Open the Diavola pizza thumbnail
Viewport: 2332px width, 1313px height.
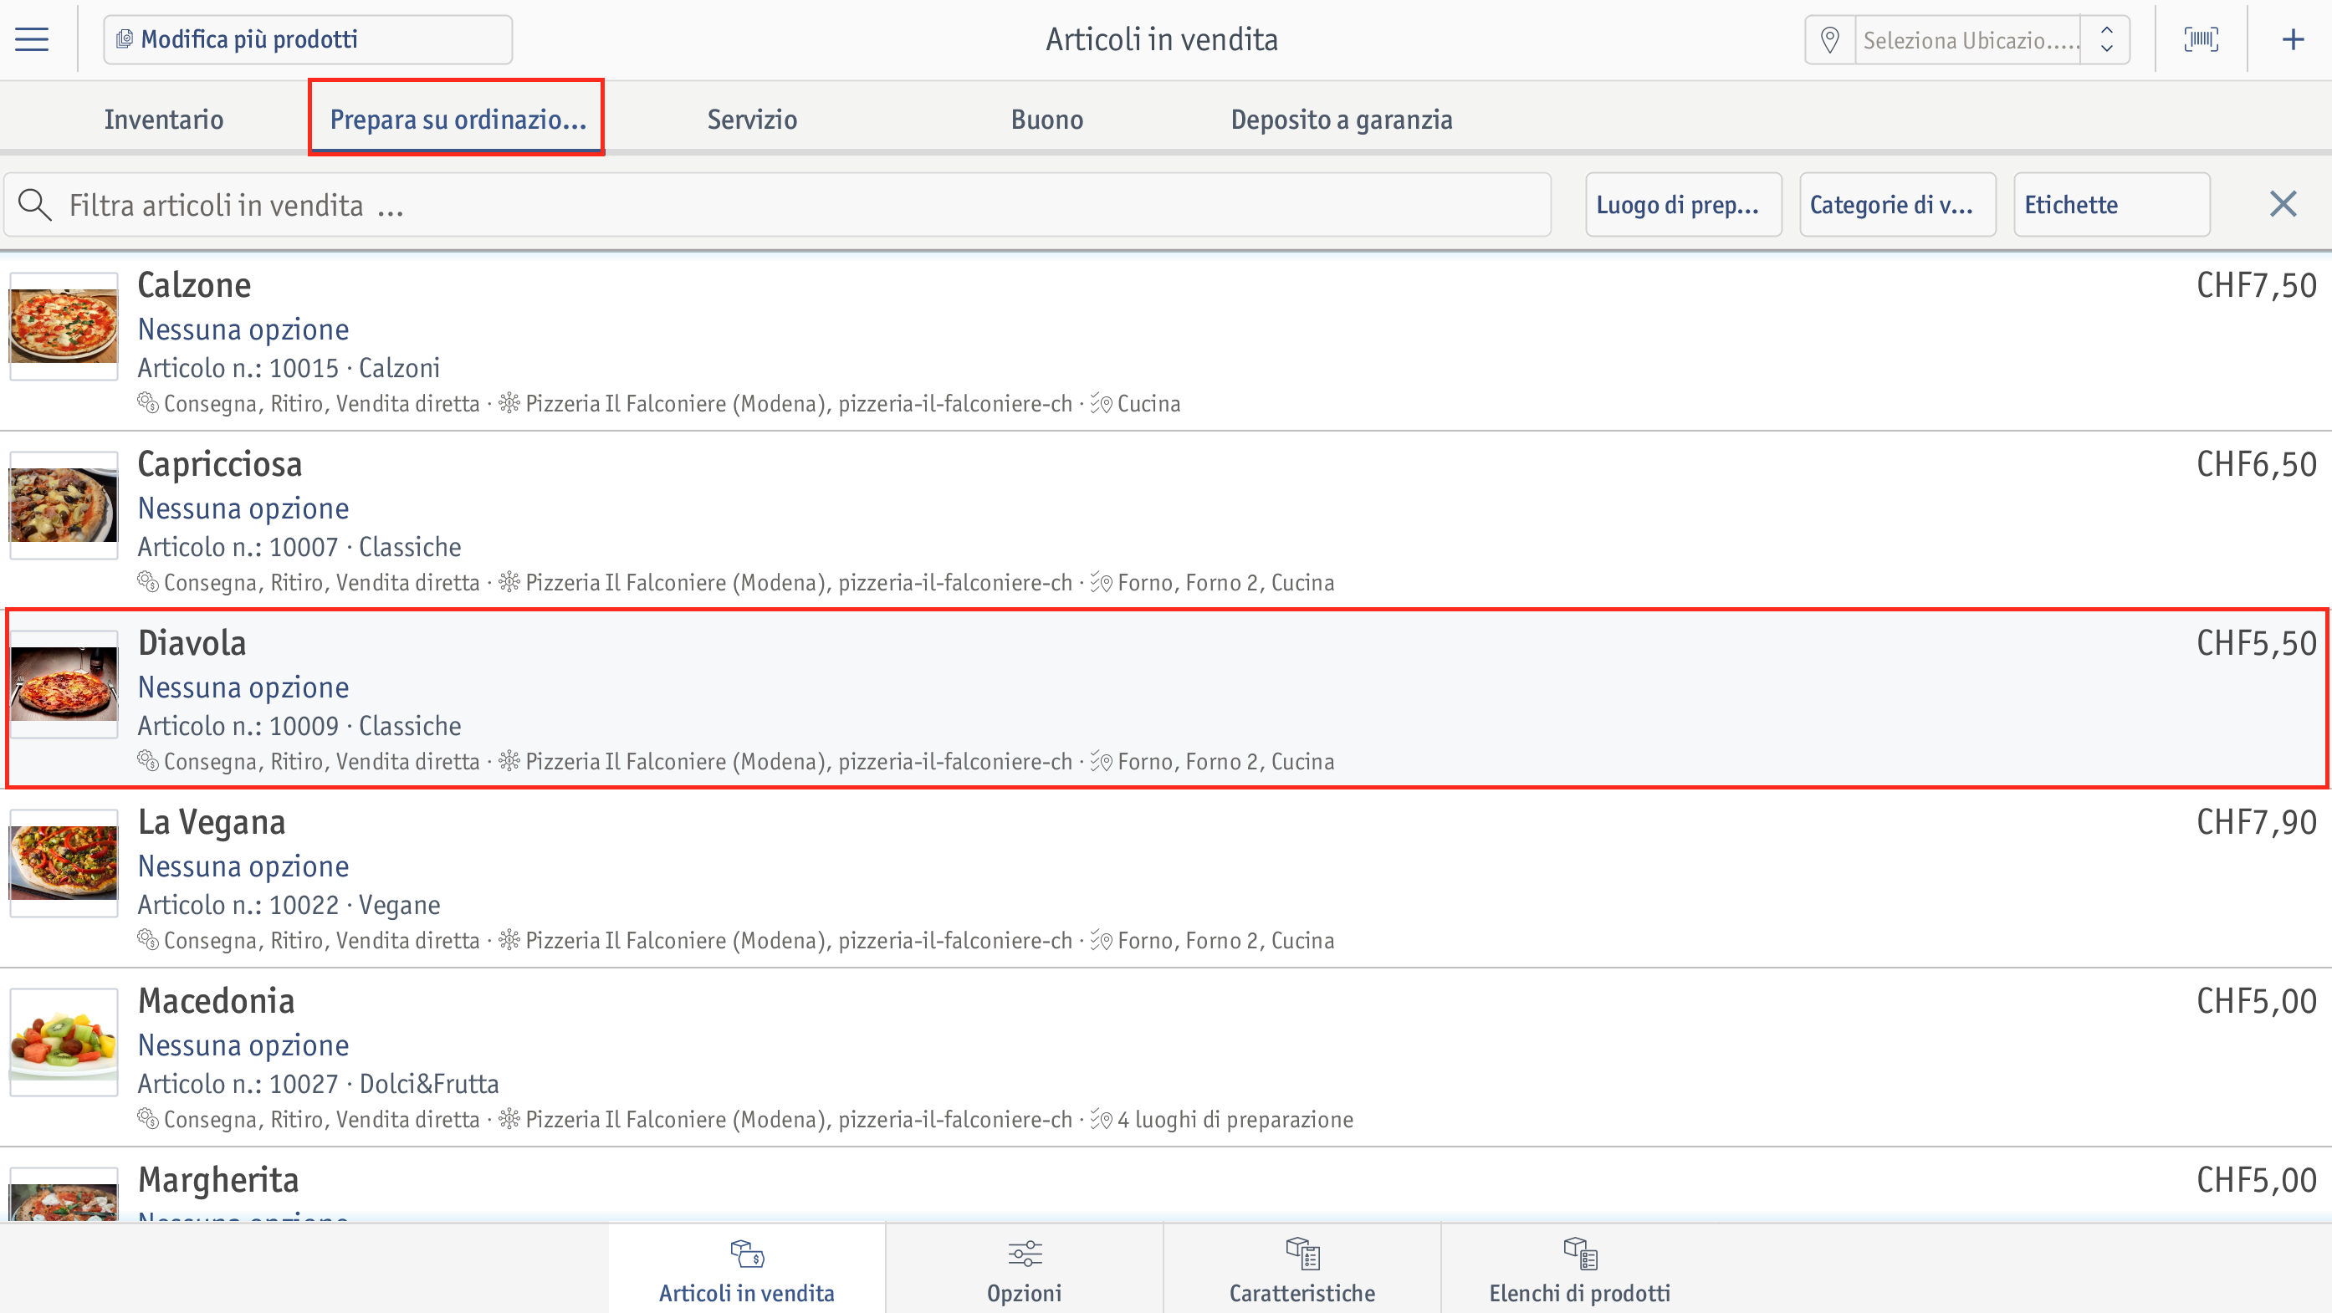click(x=64, y=684)
